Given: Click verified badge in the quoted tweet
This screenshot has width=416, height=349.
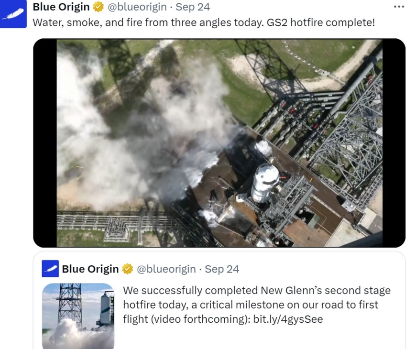Looking at the screenshot, I should coord(127,269).
